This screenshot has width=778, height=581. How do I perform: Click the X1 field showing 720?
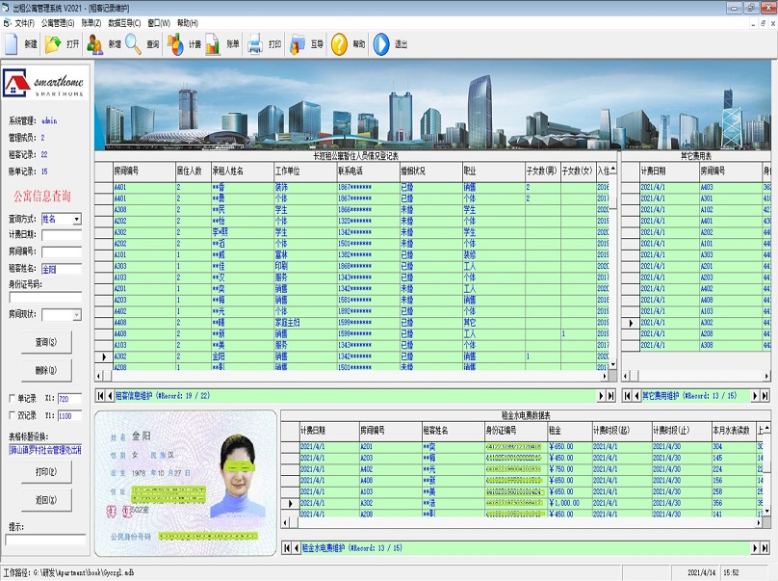point(69,399)
